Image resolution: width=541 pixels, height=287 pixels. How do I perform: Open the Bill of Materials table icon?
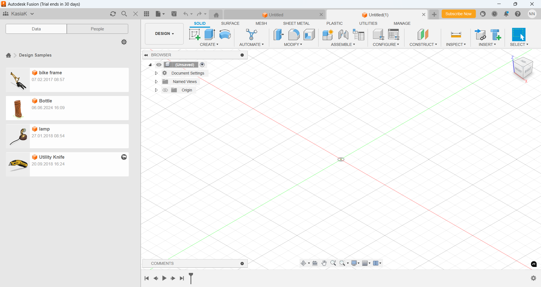(x=359, y=35)
